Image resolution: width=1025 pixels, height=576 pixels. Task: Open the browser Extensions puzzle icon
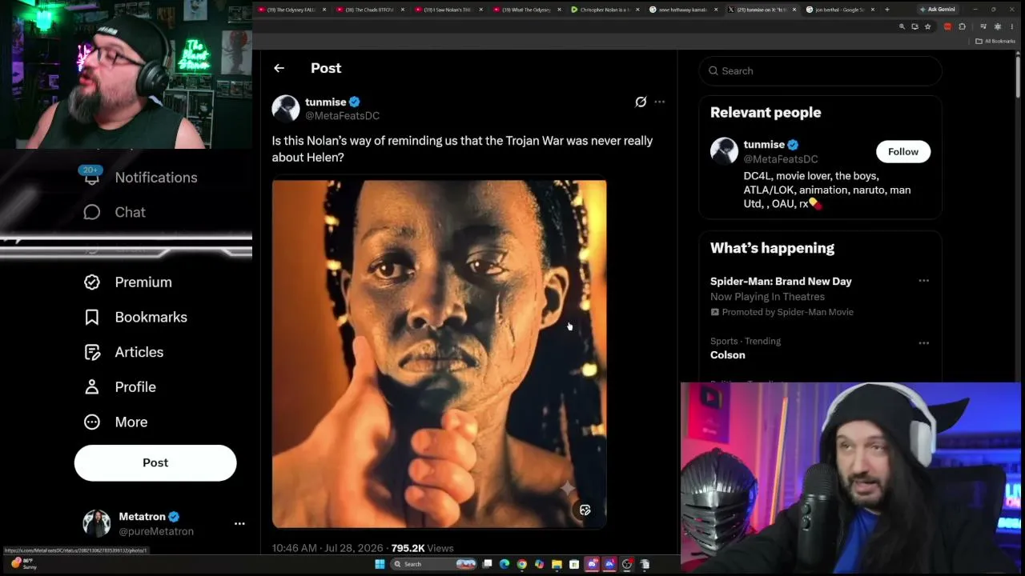962,26
